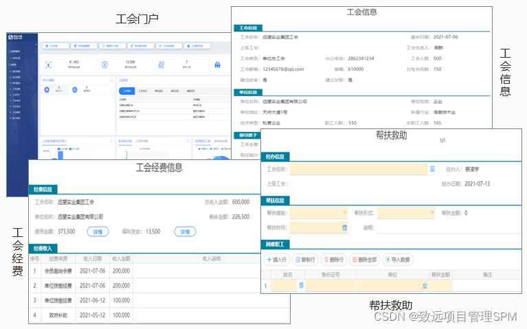Click the 建会日期 value 2021-07-06

[x=446, y=37]
